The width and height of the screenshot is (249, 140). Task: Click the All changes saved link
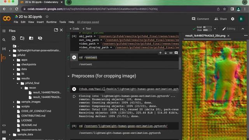(88, 22)
